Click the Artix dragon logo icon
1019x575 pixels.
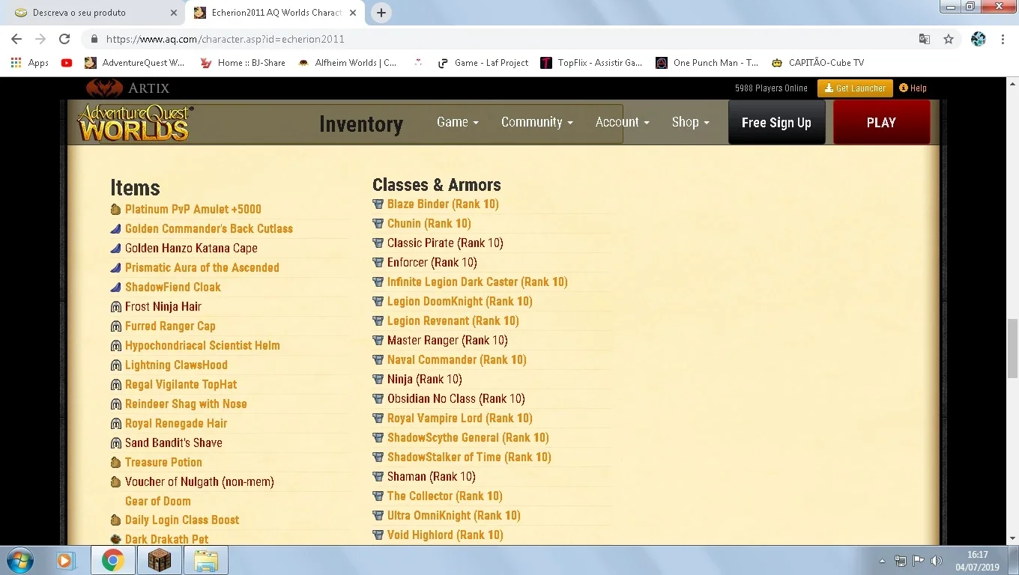(x=104, y=88)
